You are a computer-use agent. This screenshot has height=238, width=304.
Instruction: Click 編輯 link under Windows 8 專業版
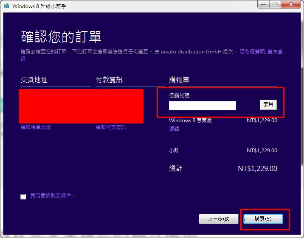tap(174, 129)
